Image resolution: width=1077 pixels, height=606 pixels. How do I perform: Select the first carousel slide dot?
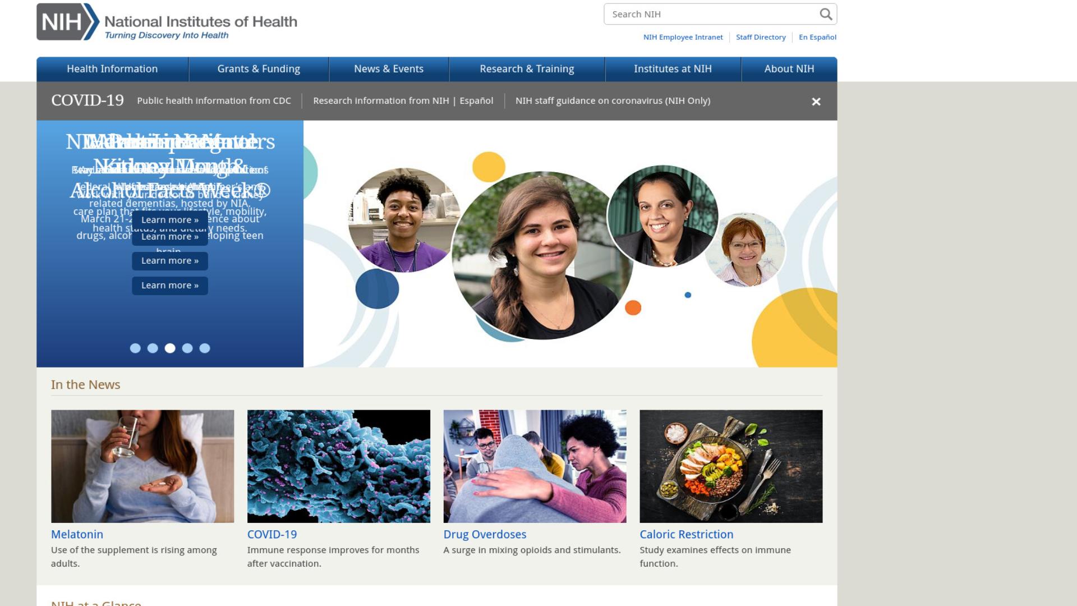pyautogui.click(x=135, y=348)
